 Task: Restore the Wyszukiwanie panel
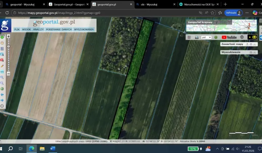pyautogui.click(x=251, y=52)
